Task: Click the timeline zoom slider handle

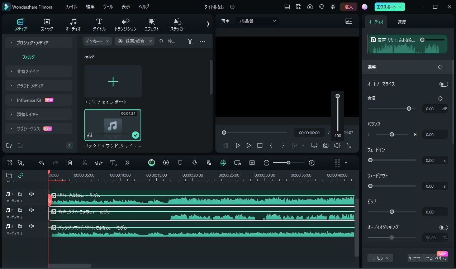Action: (x=289, y=163)
